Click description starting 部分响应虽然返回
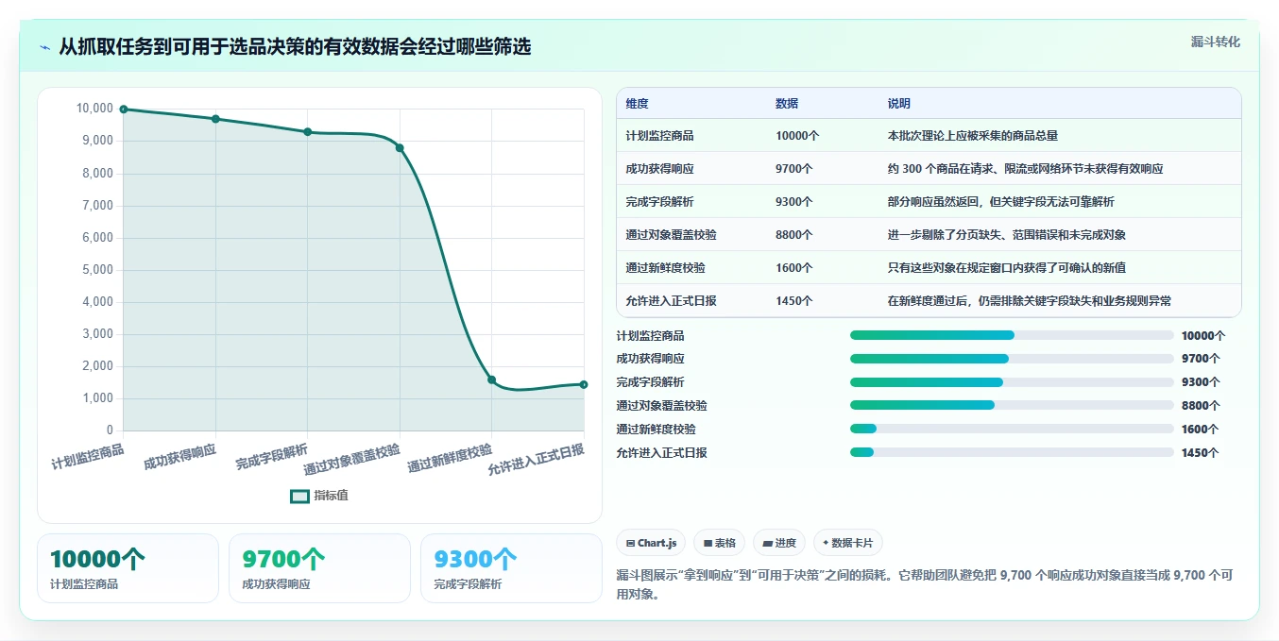Screen dimensions: 1279x641 tap(1001, 202)
